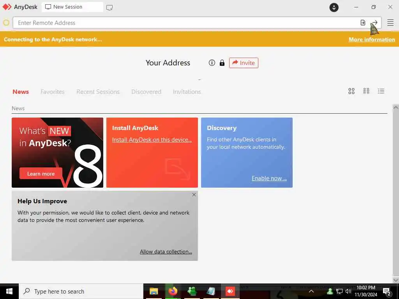Open the green people app on taskbar
Image resolution: width=399 pixels, height=299 pixels.
coord(192,291)
